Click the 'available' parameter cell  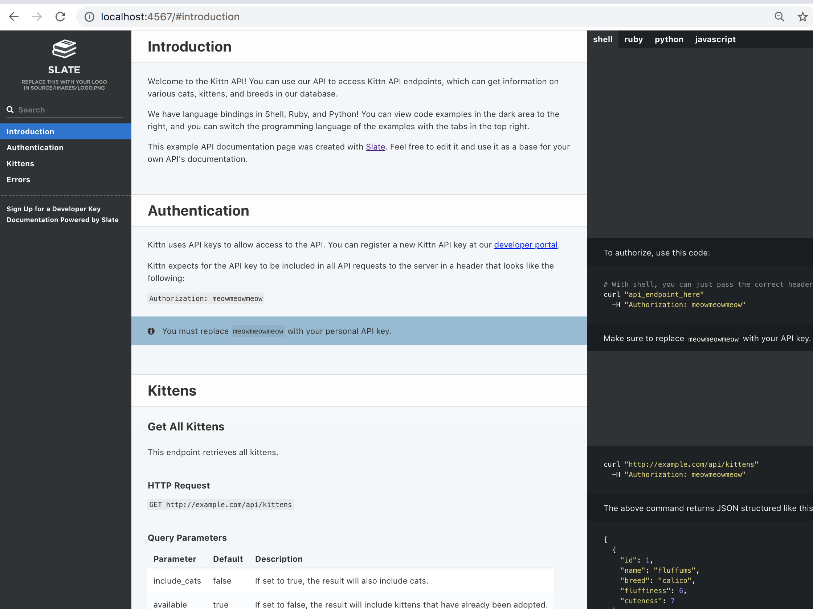coord(170,604)
